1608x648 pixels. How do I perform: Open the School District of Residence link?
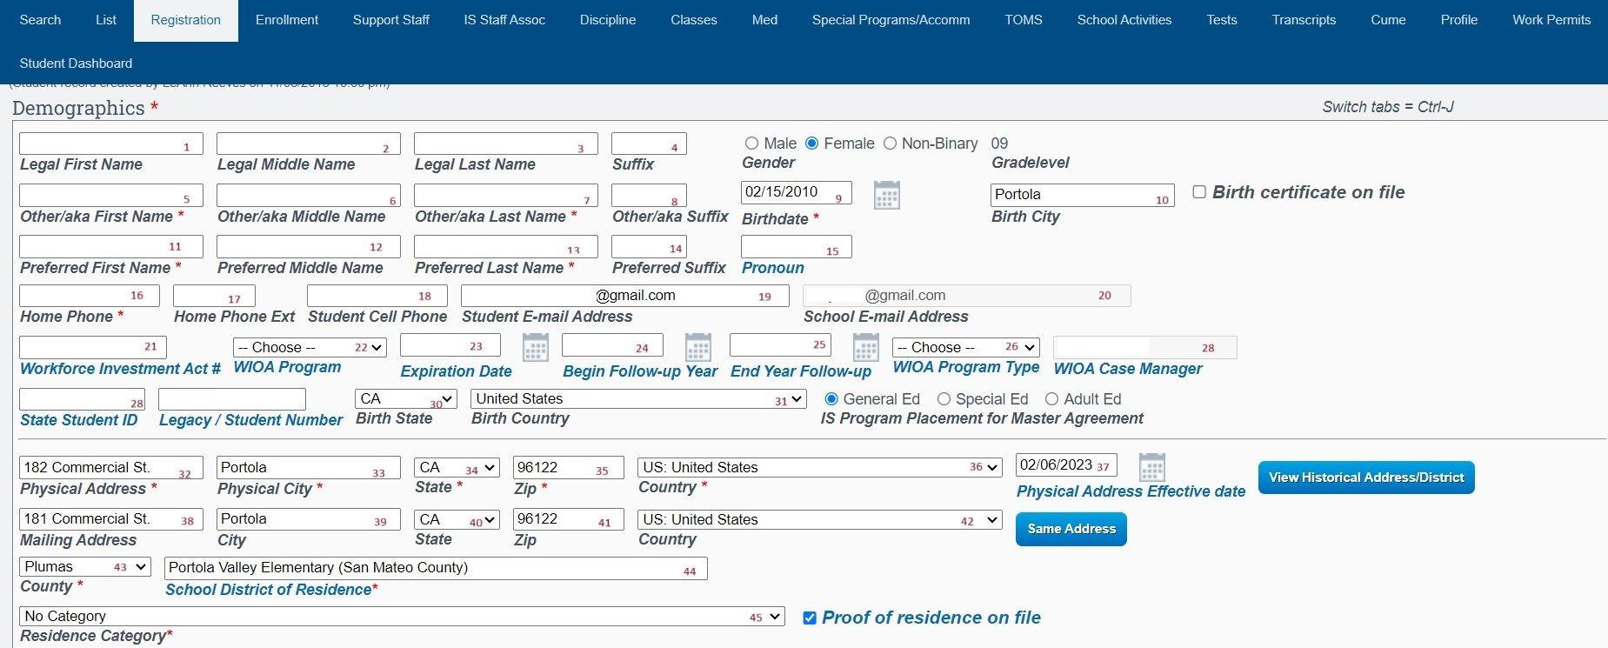[x=270, y=590]
